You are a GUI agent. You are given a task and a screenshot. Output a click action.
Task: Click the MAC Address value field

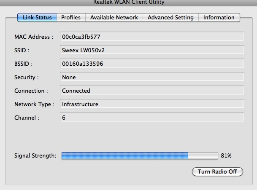pos(152,37)
